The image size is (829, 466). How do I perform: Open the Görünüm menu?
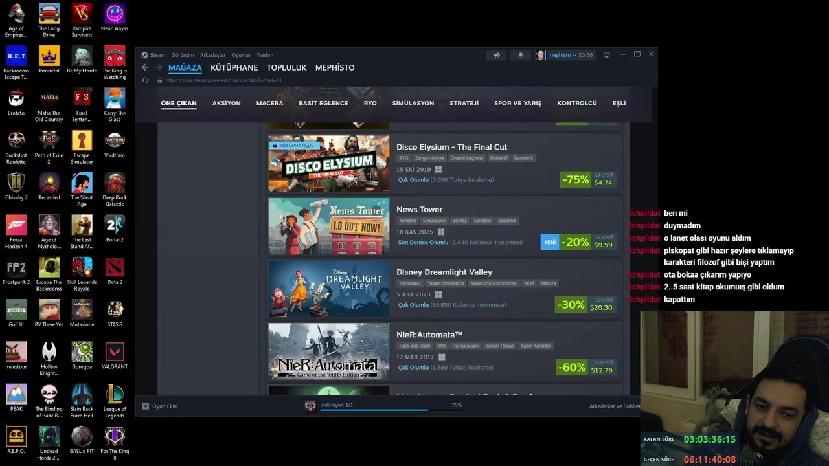pyautogui.click(x=183, y=55)
